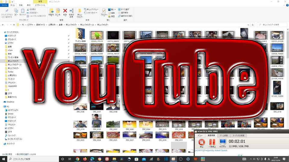Select the DSC_0323 photo thumbnail
This screenshot has height=162, width=289.
80,136
